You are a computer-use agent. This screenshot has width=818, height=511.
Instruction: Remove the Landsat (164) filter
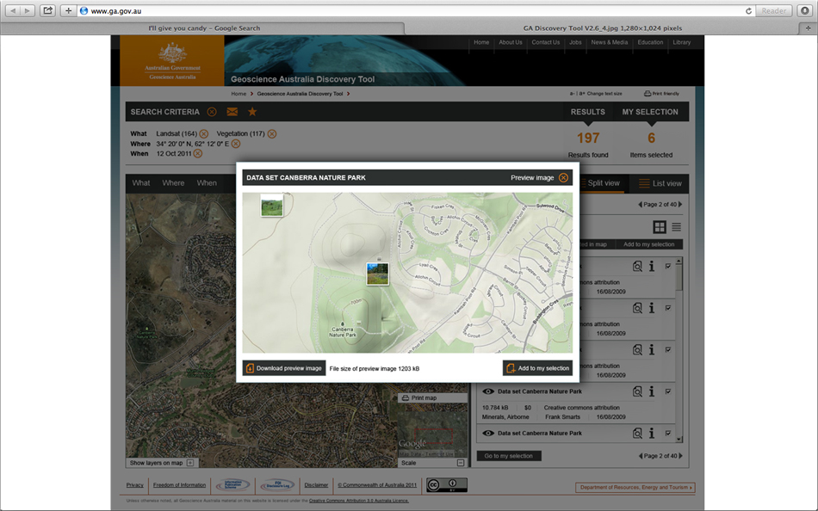click(x=204, y=134)
